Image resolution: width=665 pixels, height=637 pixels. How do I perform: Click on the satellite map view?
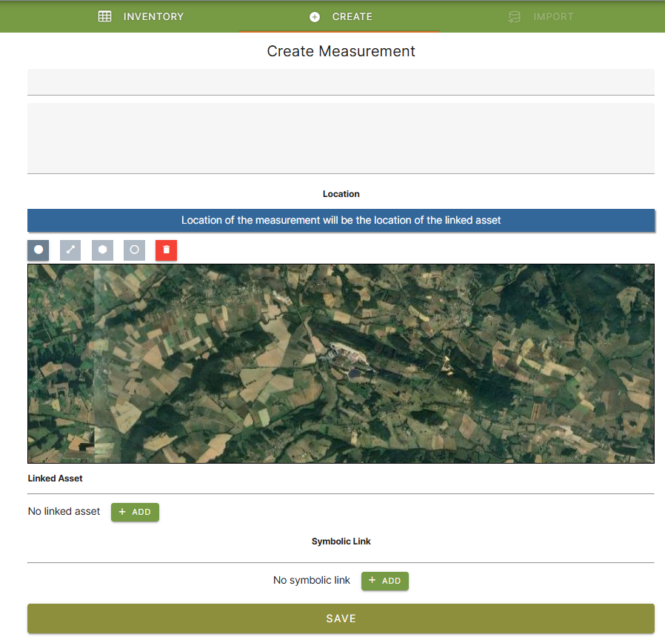(341, 364)
